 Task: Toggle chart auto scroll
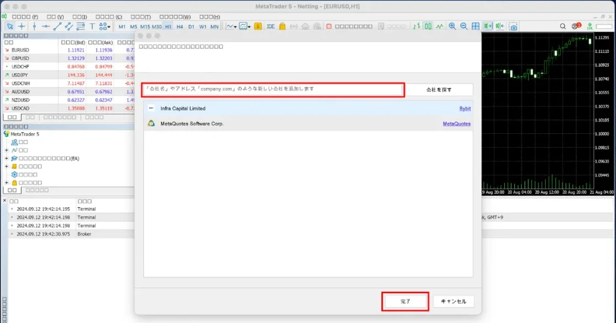pos(488,26)
